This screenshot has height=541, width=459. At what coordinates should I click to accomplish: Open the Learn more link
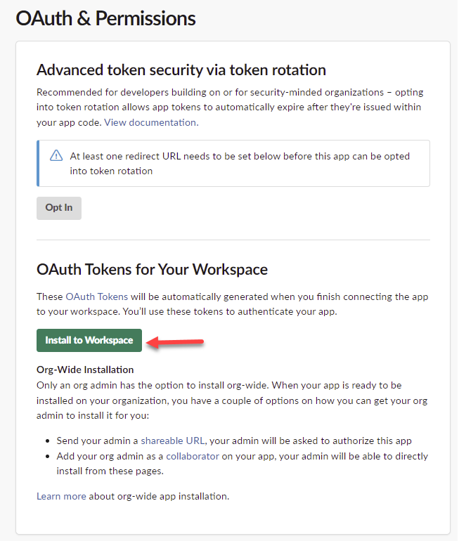pos(61,496)
